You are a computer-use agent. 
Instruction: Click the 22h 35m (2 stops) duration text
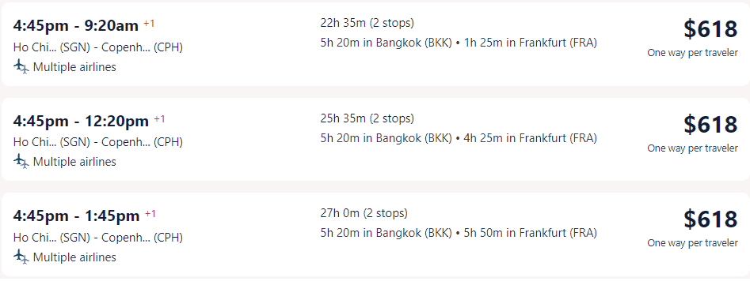coord(367,23)
